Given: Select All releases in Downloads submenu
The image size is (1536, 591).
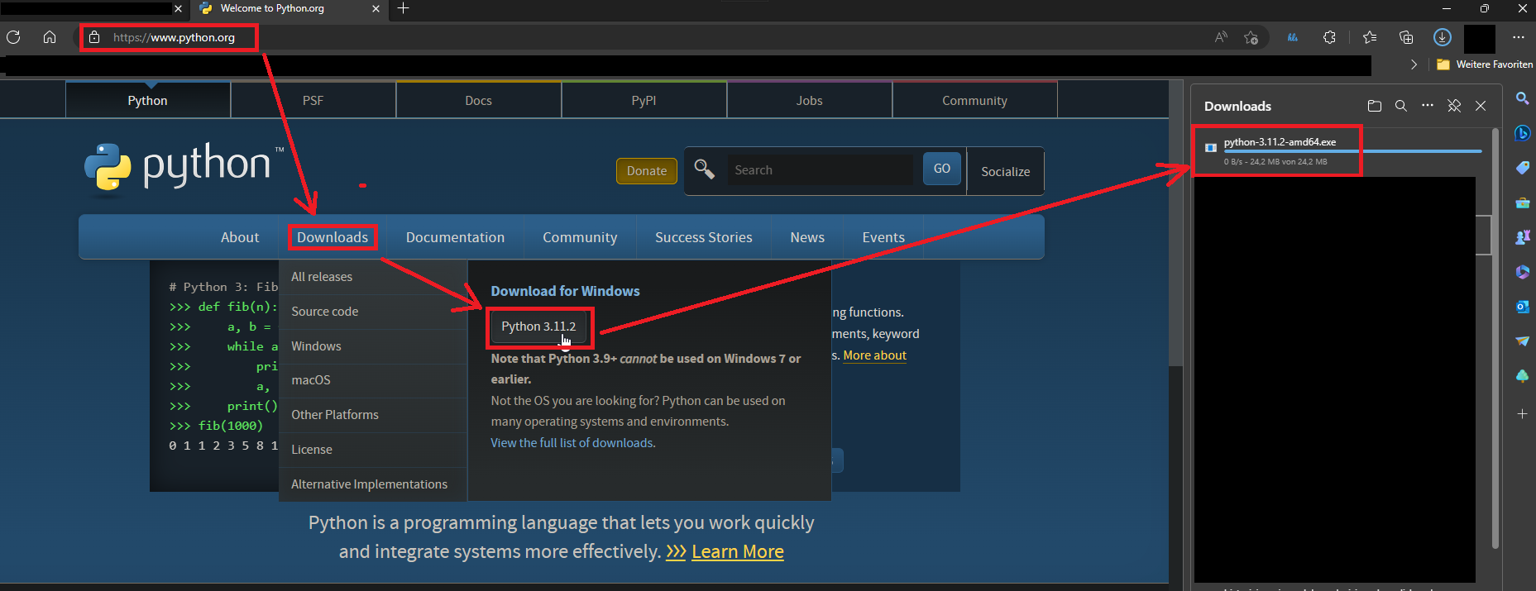Looking at the screenshot, I should click(373, 277).
